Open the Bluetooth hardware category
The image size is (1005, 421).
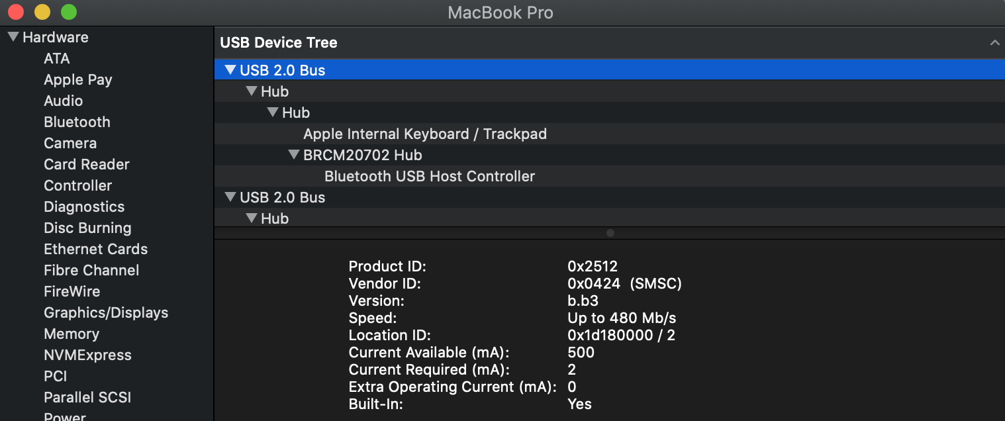77,122
